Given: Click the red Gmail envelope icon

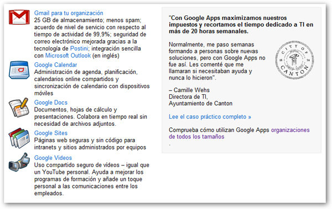Looking at the screenshot, I should [19, 17].
